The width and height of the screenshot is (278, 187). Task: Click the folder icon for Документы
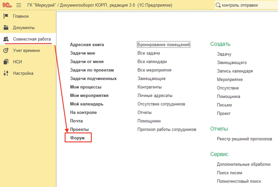(x=6, y=28)
